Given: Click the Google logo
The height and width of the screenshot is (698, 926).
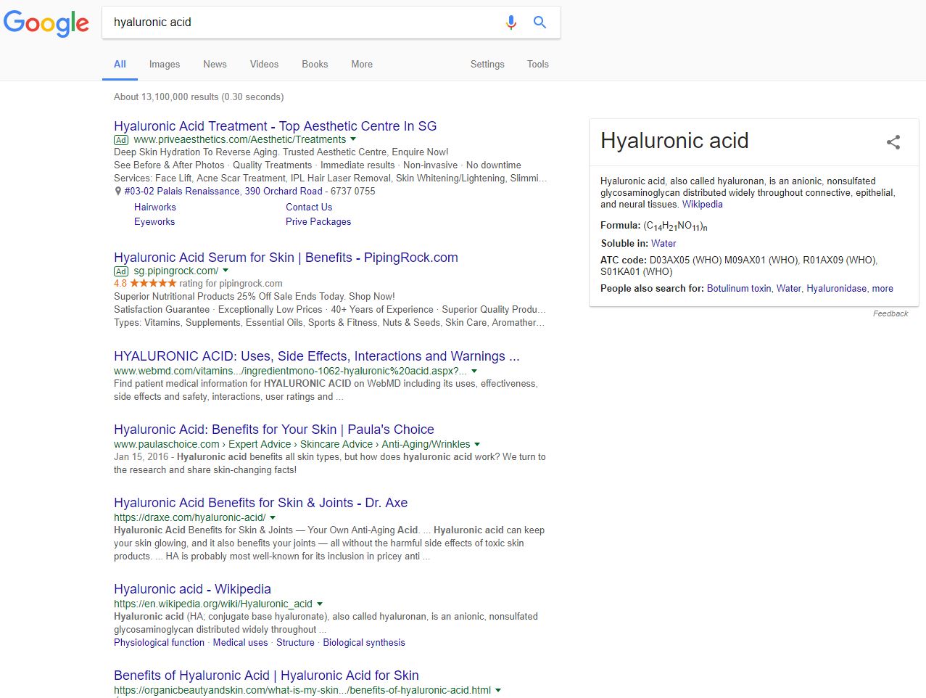Looking at the screenshot, I should point(46,23).
